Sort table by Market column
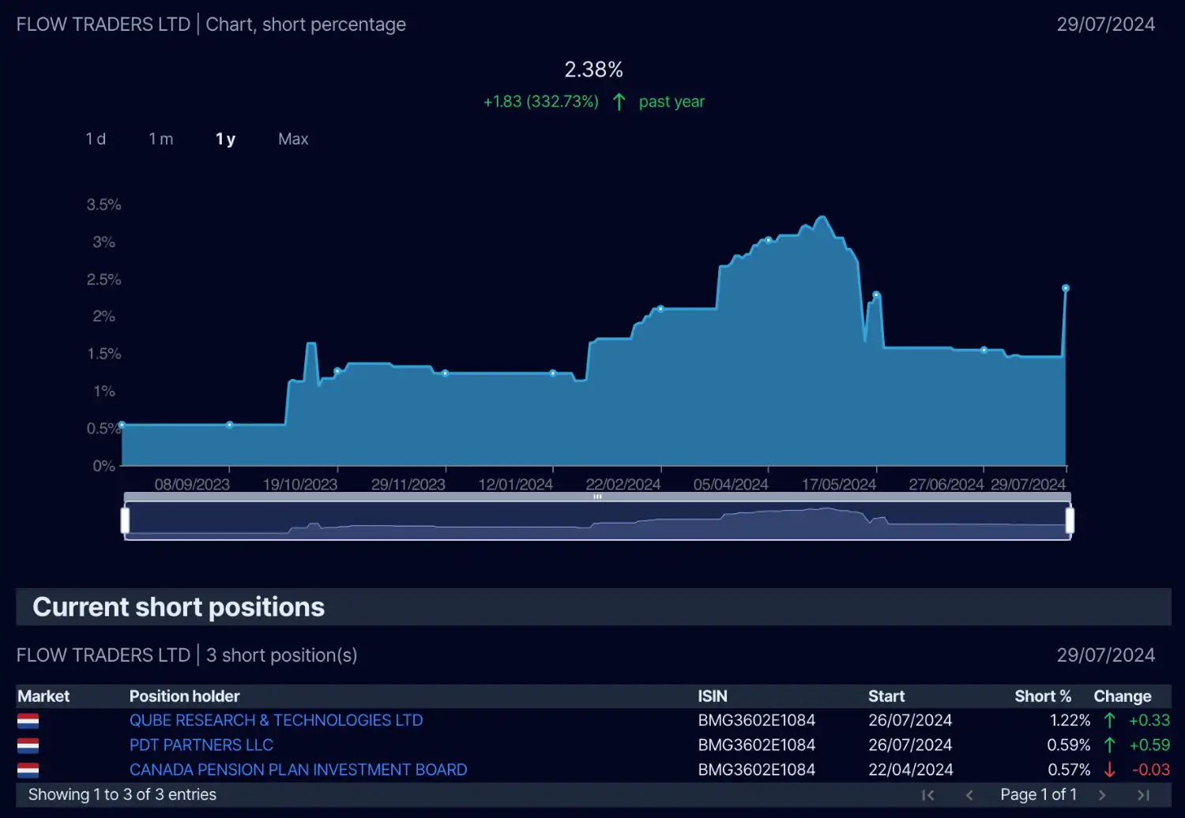Screen dimensions: 1185x818 click(43, 696)
